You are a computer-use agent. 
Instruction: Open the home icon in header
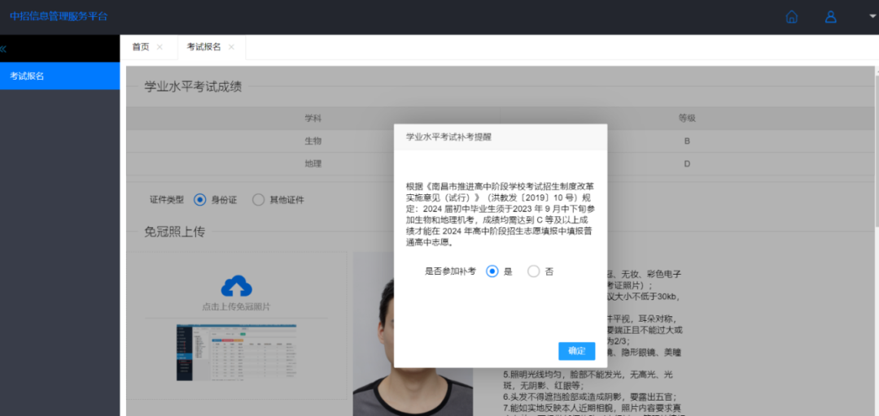pyautogui.click(x=792, y=17)
